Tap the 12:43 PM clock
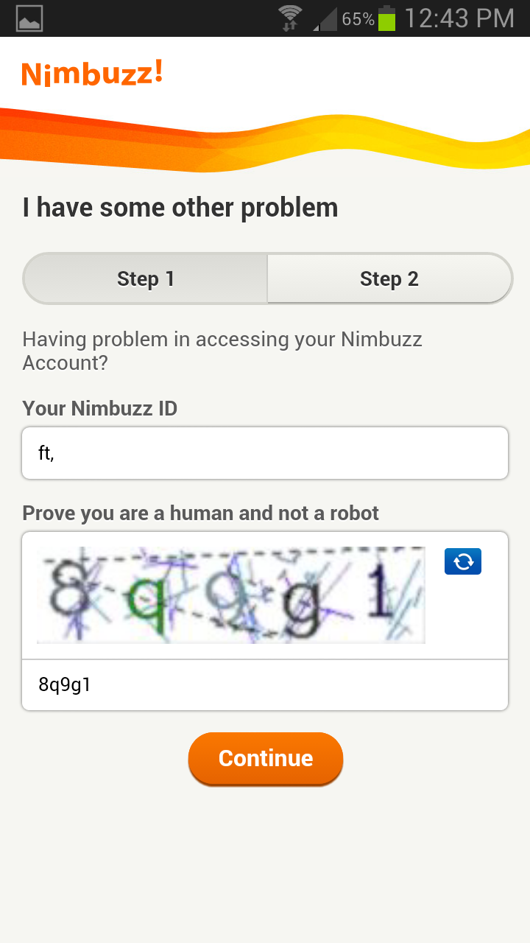 tap(459, 18)
